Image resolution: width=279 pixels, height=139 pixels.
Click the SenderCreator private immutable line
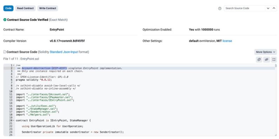tap(73, 132)
